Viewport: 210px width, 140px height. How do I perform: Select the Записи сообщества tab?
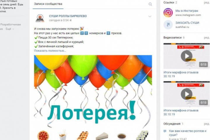point(48,4)
